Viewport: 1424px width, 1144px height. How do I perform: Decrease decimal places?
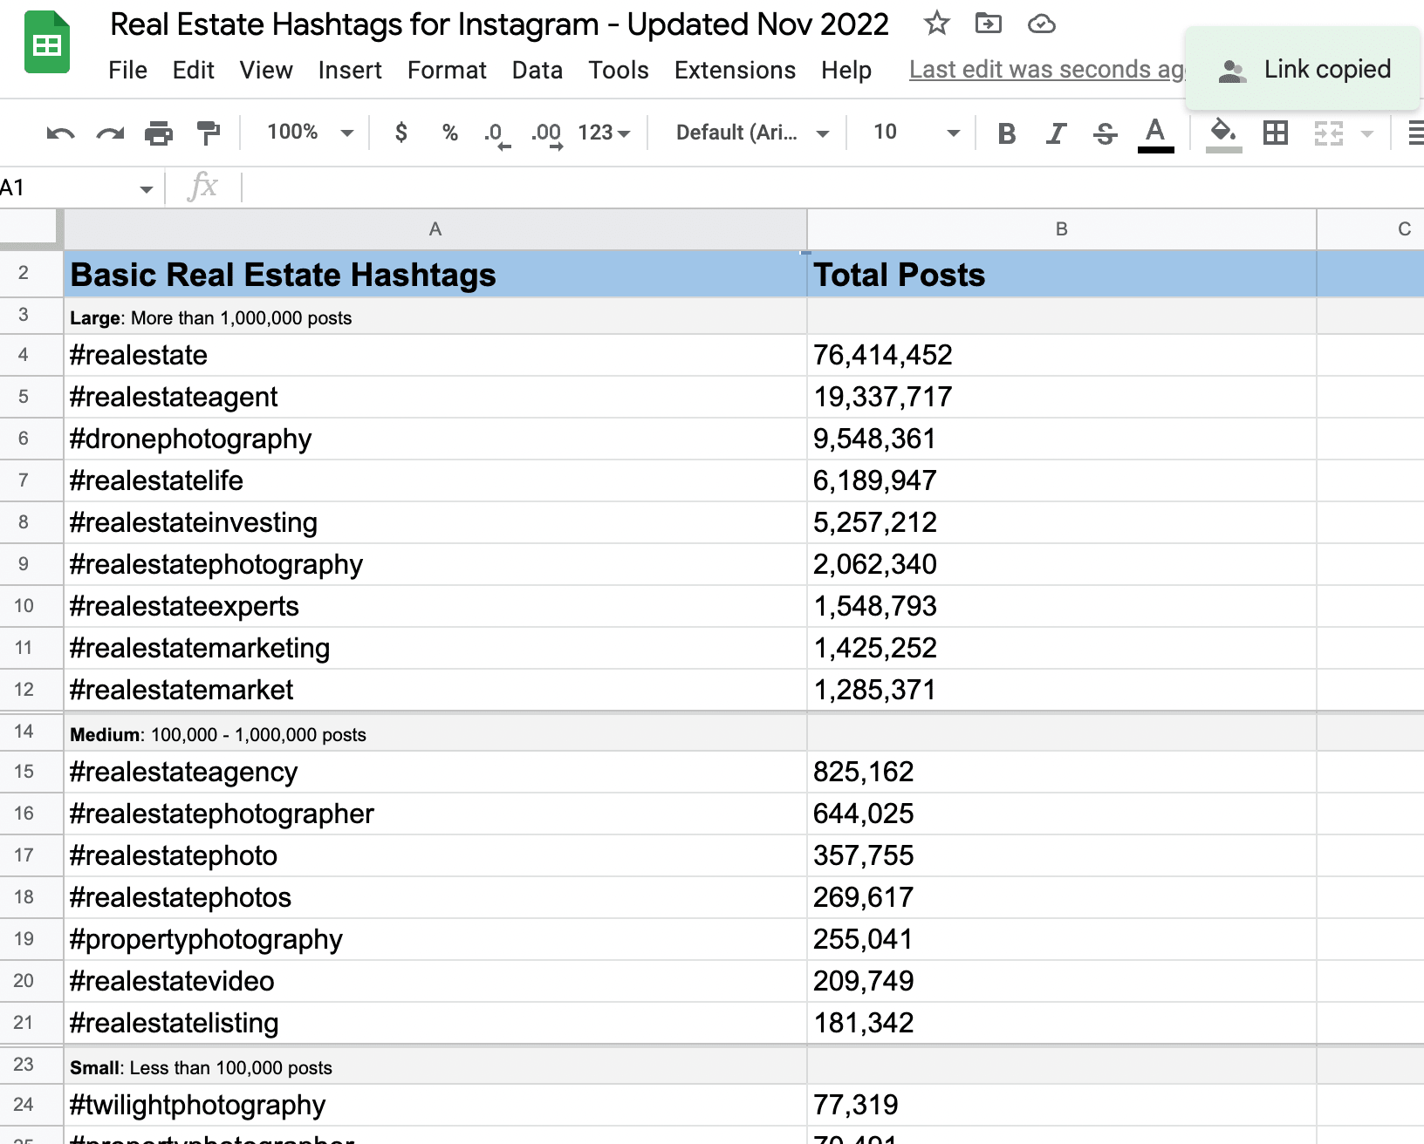(x=496, y=133)
